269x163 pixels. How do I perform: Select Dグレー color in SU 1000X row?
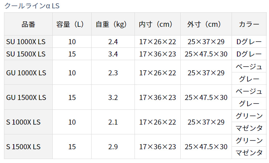[x=249, y=42]
